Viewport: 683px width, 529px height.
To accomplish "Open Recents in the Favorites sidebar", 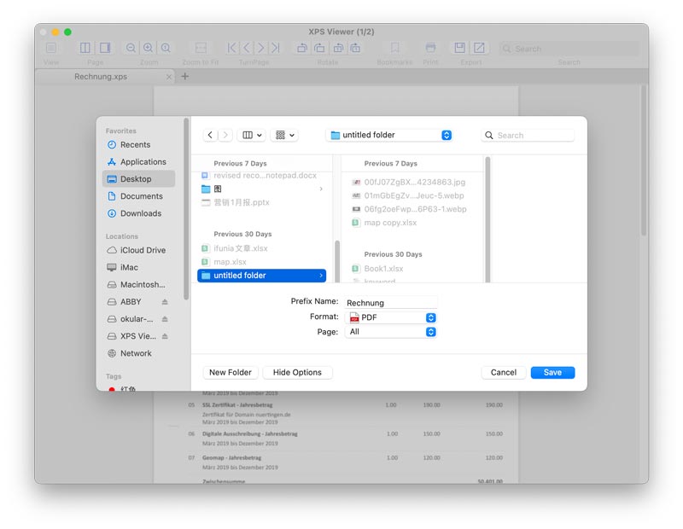I will pos(135,145).
